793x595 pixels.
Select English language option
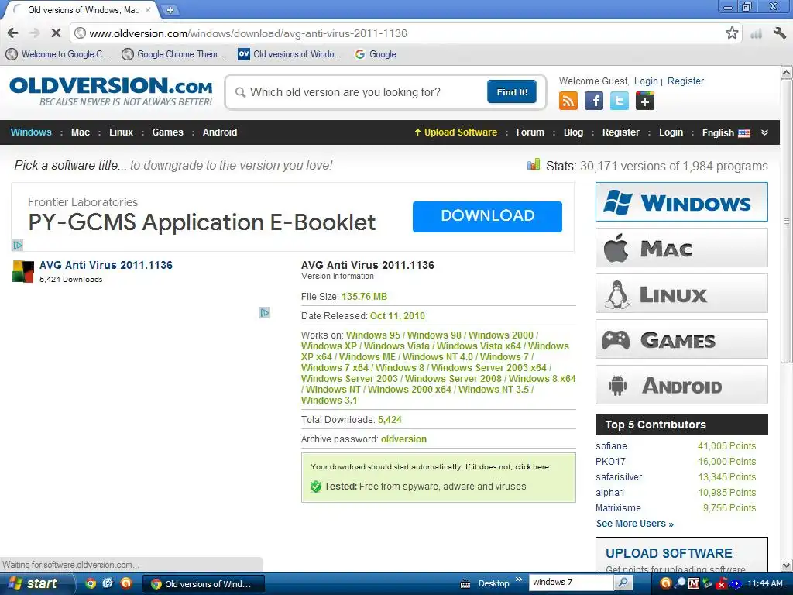[x=726, y=132]
